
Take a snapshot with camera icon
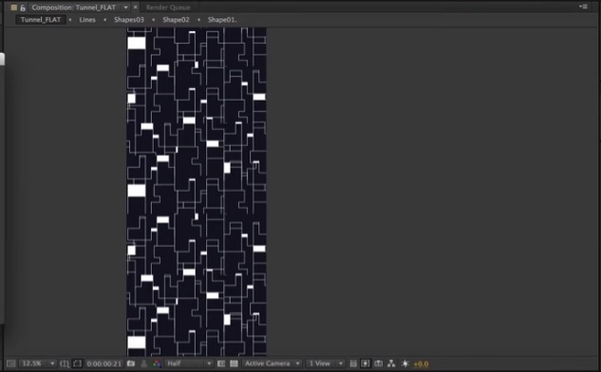[x=131, y=363]
